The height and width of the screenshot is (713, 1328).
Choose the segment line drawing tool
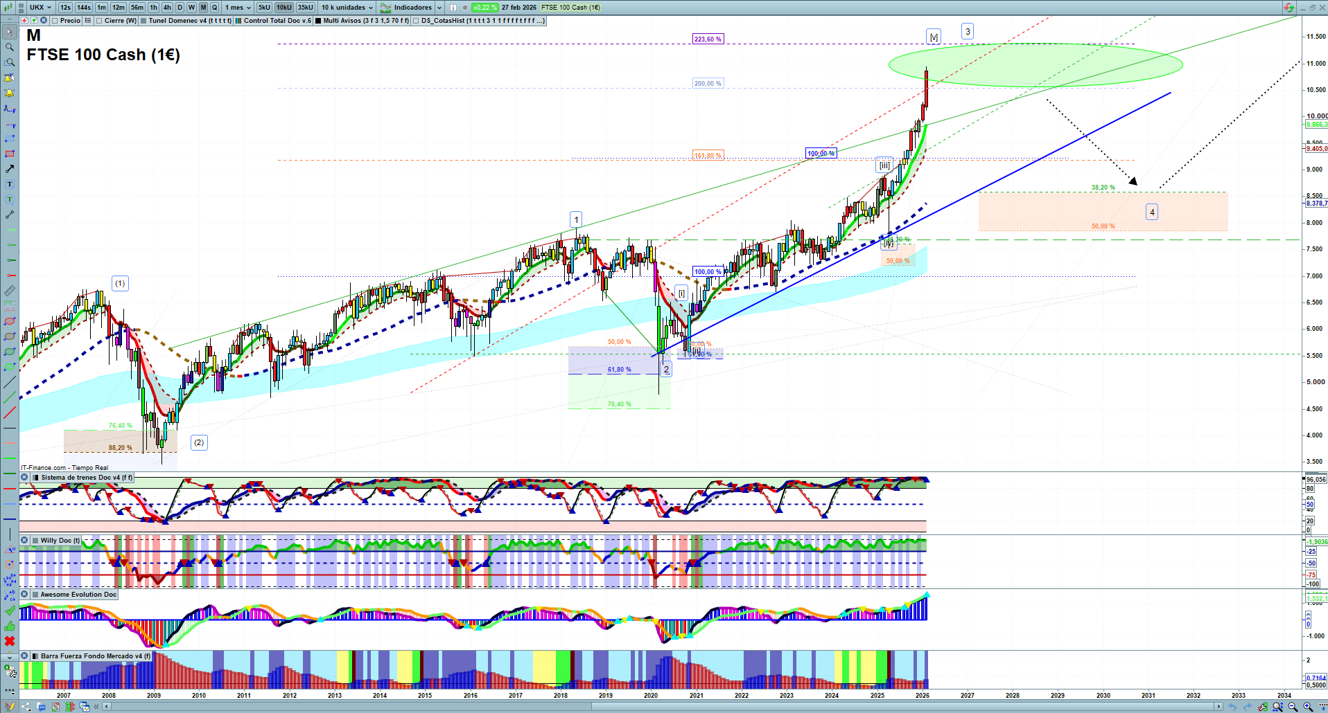tap(10, 215)
